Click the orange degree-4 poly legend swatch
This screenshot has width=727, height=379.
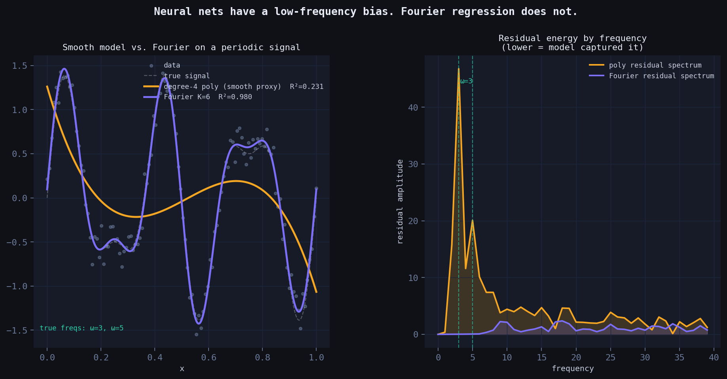(x=151, y=87)
